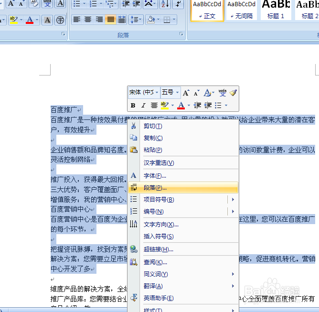Click the Shrink Font icon in the ribbon
Screen dimensions: 319x312
tap(21, 3)
